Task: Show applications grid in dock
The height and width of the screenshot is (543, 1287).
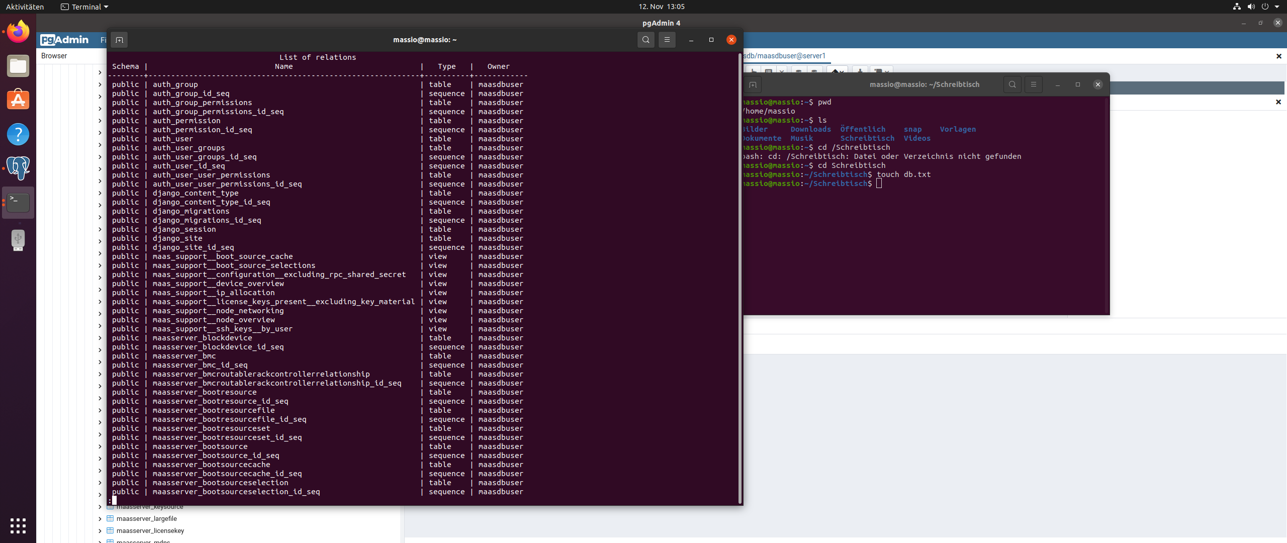Action: tap(18, 525)
